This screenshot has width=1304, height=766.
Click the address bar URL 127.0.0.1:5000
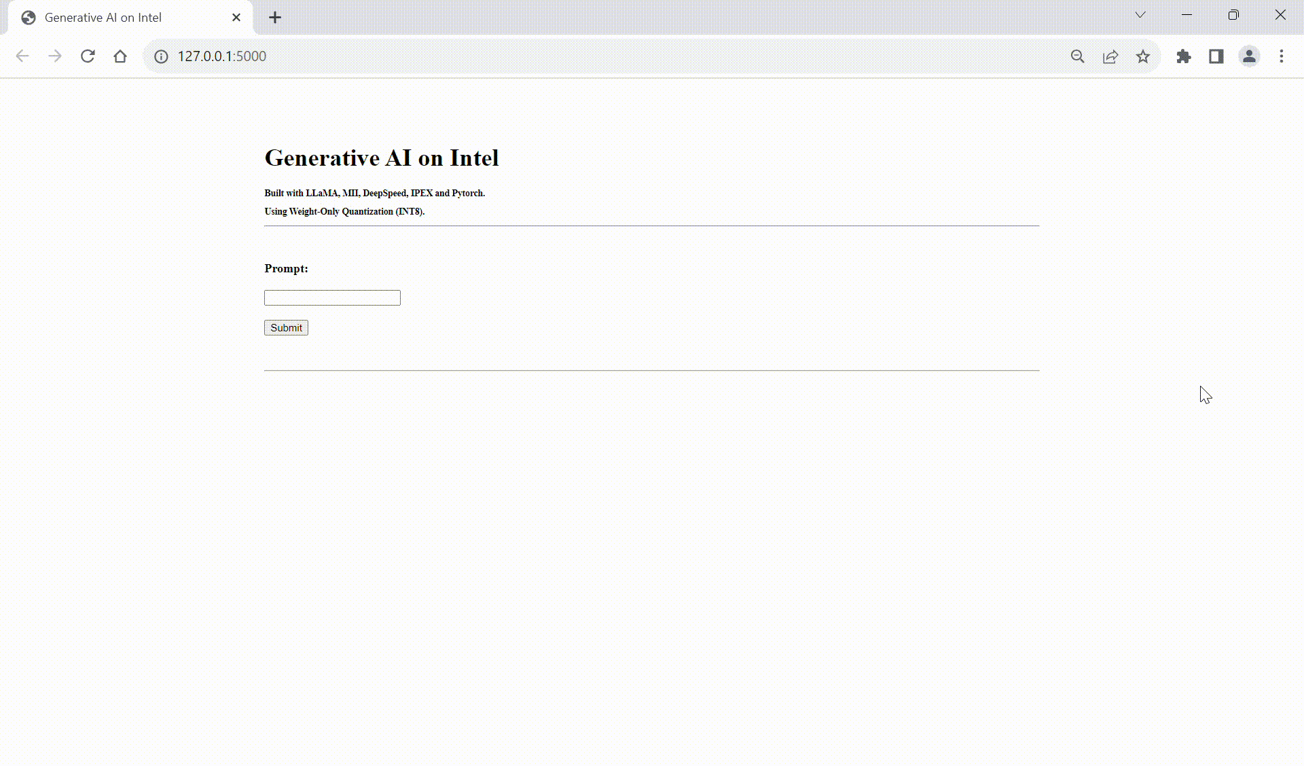tap(222, 56)
